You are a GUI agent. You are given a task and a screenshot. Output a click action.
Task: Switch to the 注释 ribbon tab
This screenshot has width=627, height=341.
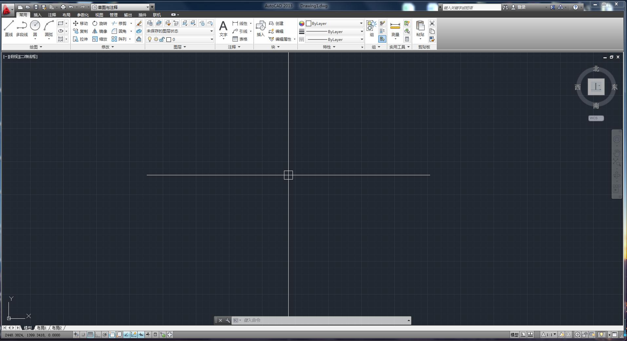point(52,15)
